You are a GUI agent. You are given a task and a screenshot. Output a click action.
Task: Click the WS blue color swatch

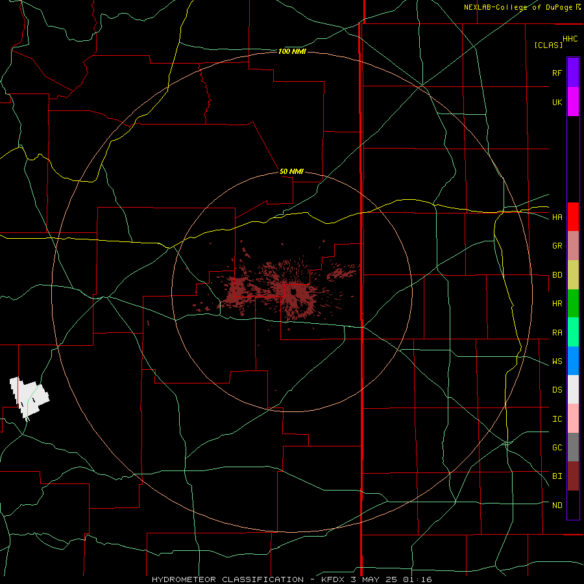573,361
